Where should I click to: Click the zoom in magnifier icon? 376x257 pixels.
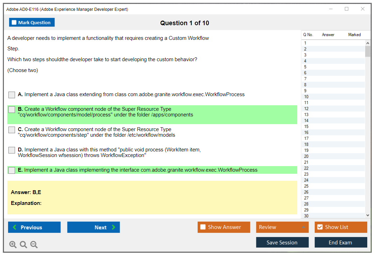click(x=13, y=245)
